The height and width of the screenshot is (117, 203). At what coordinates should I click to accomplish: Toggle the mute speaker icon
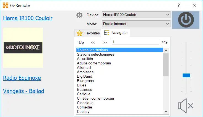pyautogui.click(x=186, y=106)
